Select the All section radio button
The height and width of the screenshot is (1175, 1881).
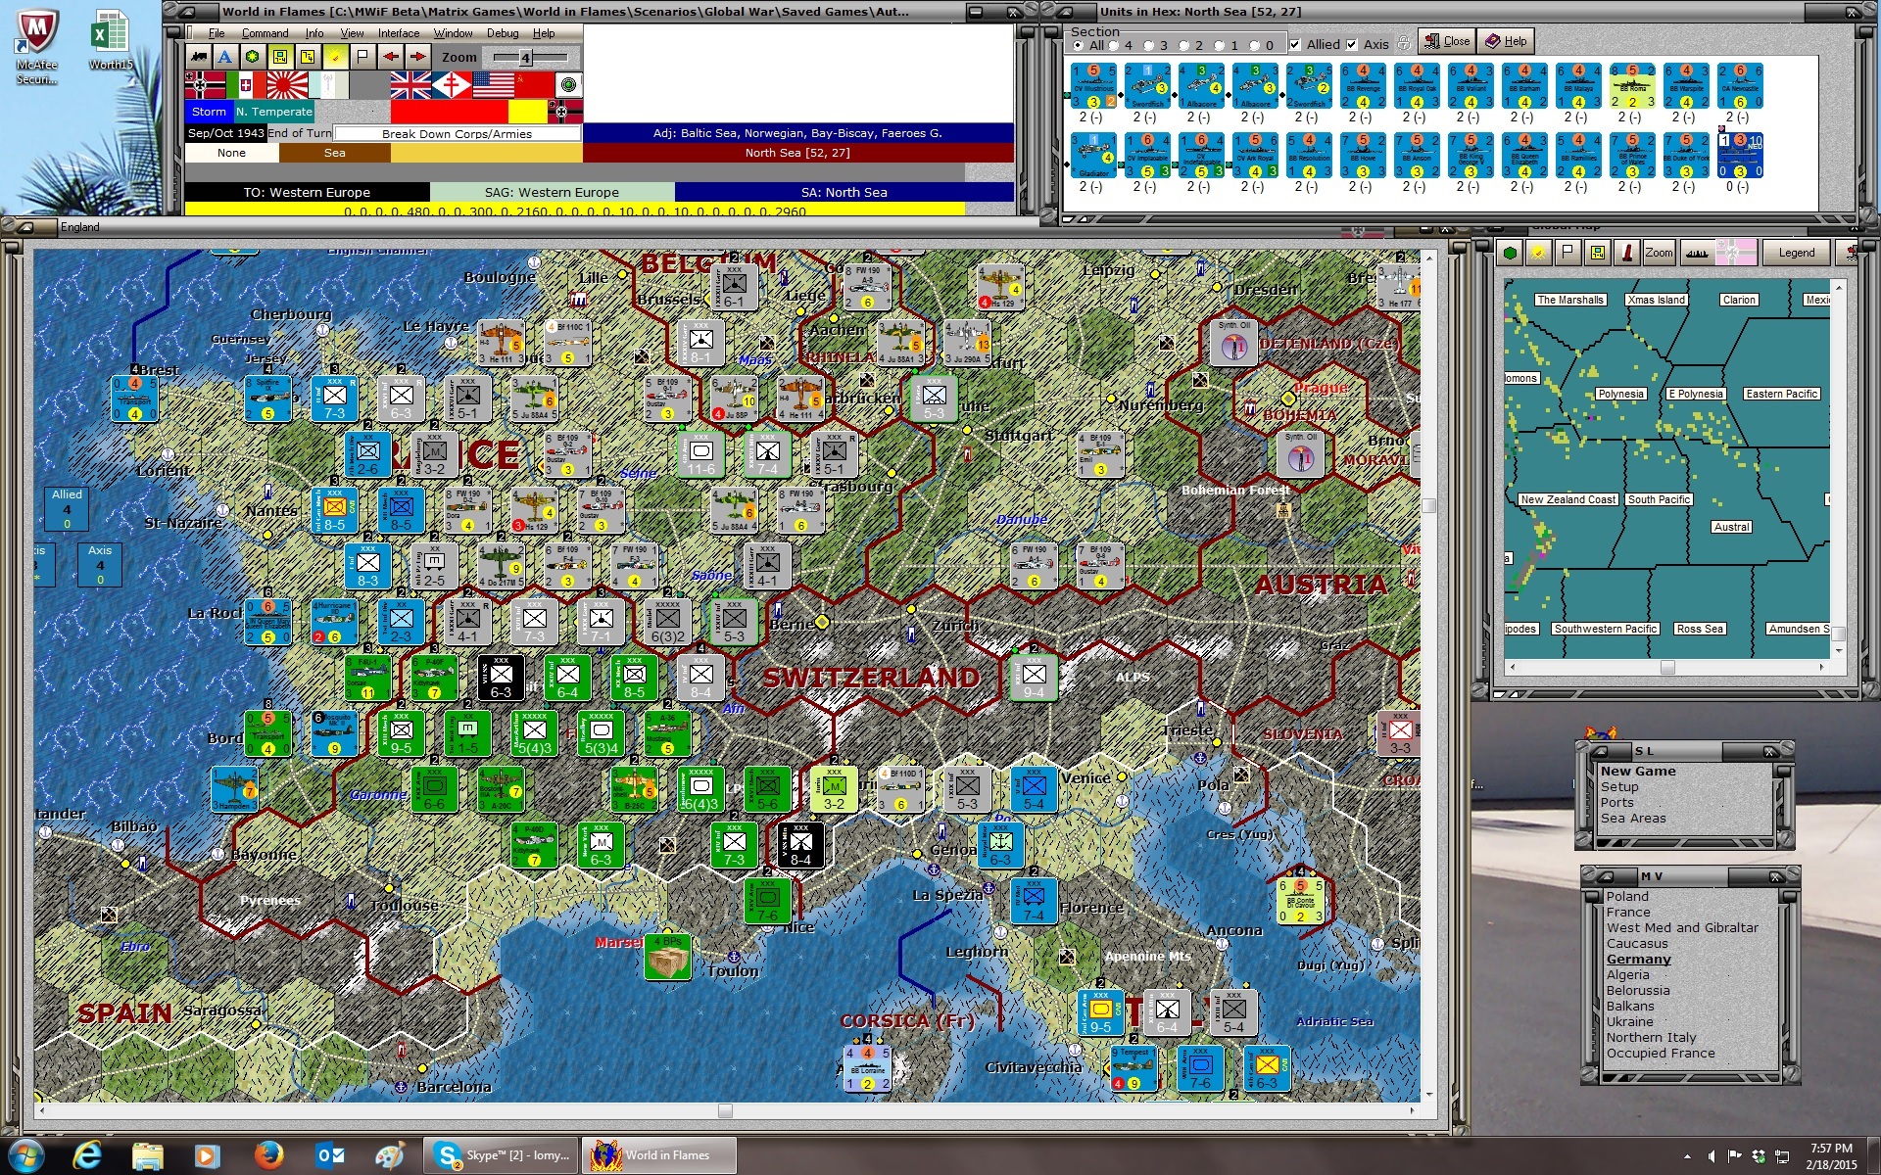tap(1079, 45)
